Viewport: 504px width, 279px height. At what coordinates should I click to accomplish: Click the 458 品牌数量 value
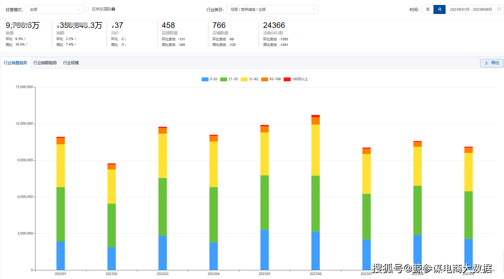(x=168, y=25)
